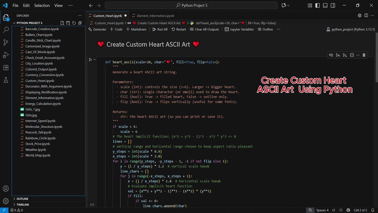Viewport: 378px width, 213px height.
Task: Add a Code cell
Action: (x=116, y=29)
